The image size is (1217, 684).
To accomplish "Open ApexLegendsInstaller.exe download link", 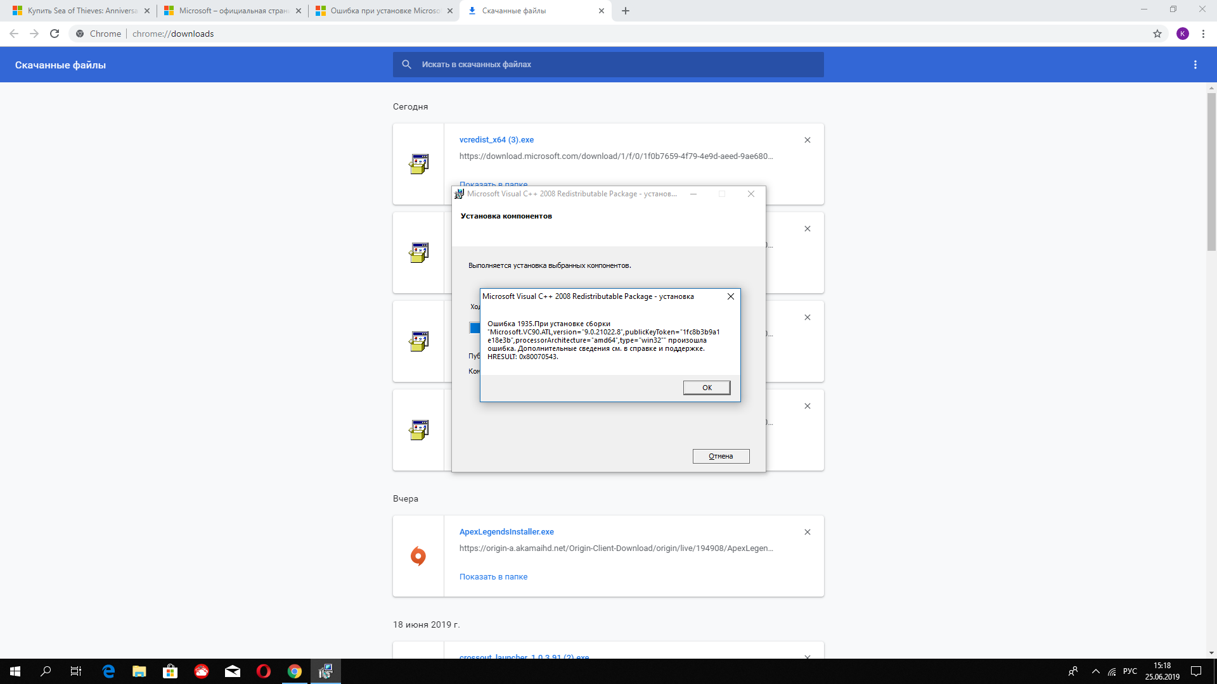I will [x=506, y=532].
